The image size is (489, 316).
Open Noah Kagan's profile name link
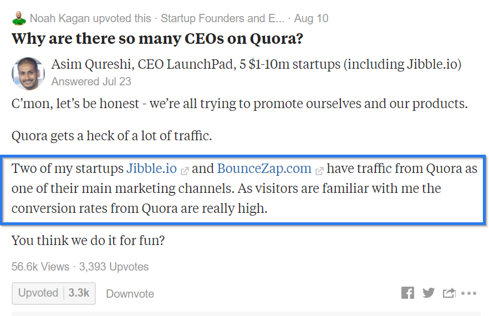click(59, 18)
